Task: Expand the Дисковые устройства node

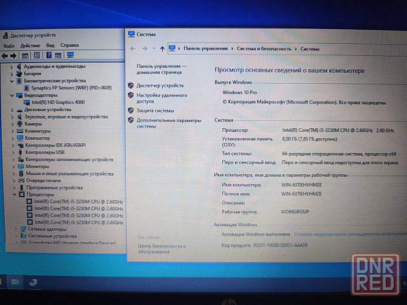Action: coord(12,110)
